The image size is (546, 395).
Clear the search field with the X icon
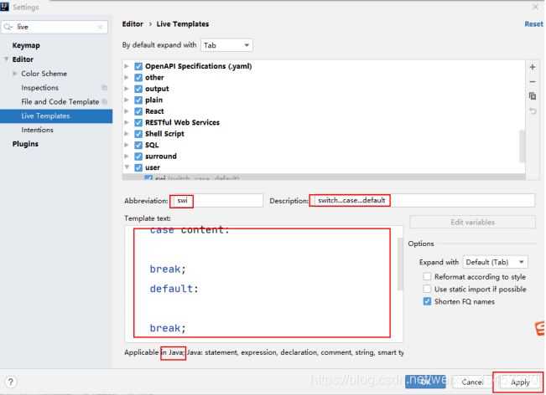point(101,27)
